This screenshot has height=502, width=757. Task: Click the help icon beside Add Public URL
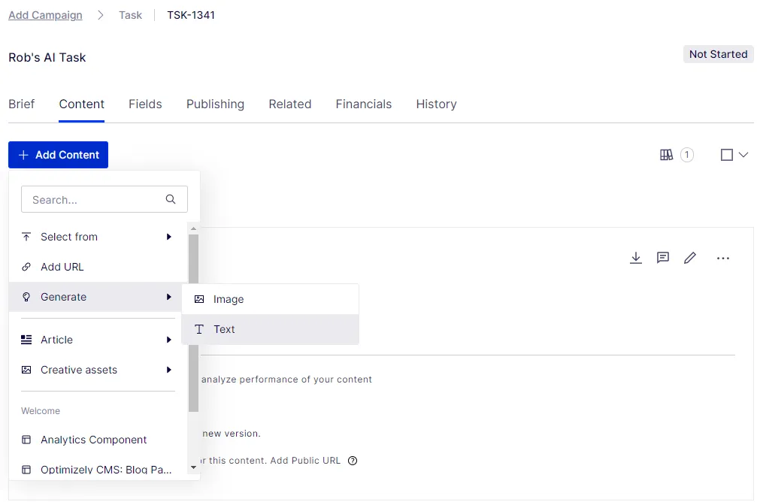click(x=353, y=461)
